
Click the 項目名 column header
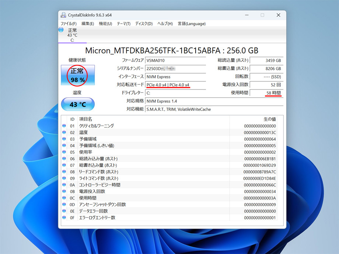pos(85,119)
